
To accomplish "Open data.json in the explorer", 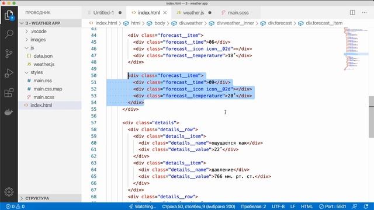I will click(50, 56).
